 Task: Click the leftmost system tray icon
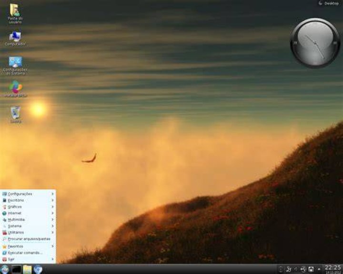281,269
